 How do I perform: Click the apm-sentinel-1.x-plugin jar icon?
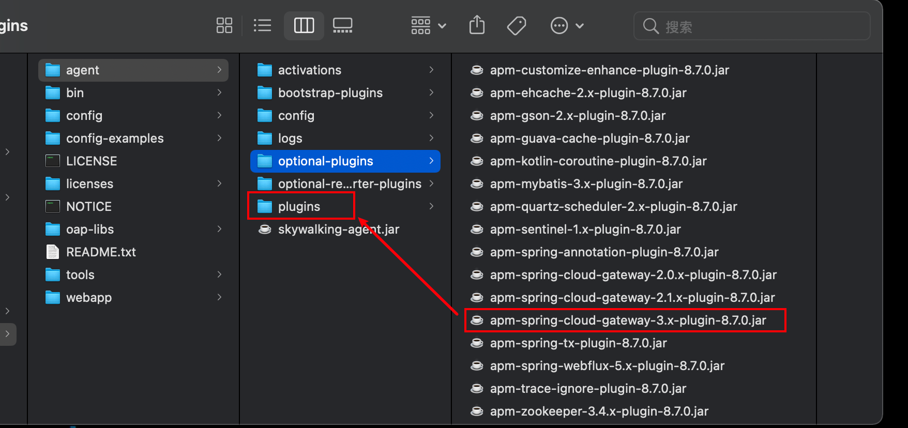pyautogui.click(x=477, y=229)
